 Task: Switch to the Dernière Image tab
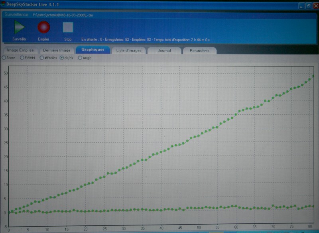tap(57, 50)
